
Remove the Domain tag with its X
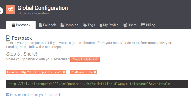pyautogui.click(x=64, y=72)
